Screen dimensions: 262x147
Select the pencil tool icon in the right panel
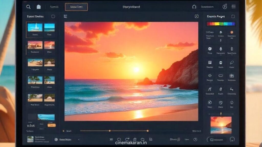pyautogui.click(x=232, y=63)
